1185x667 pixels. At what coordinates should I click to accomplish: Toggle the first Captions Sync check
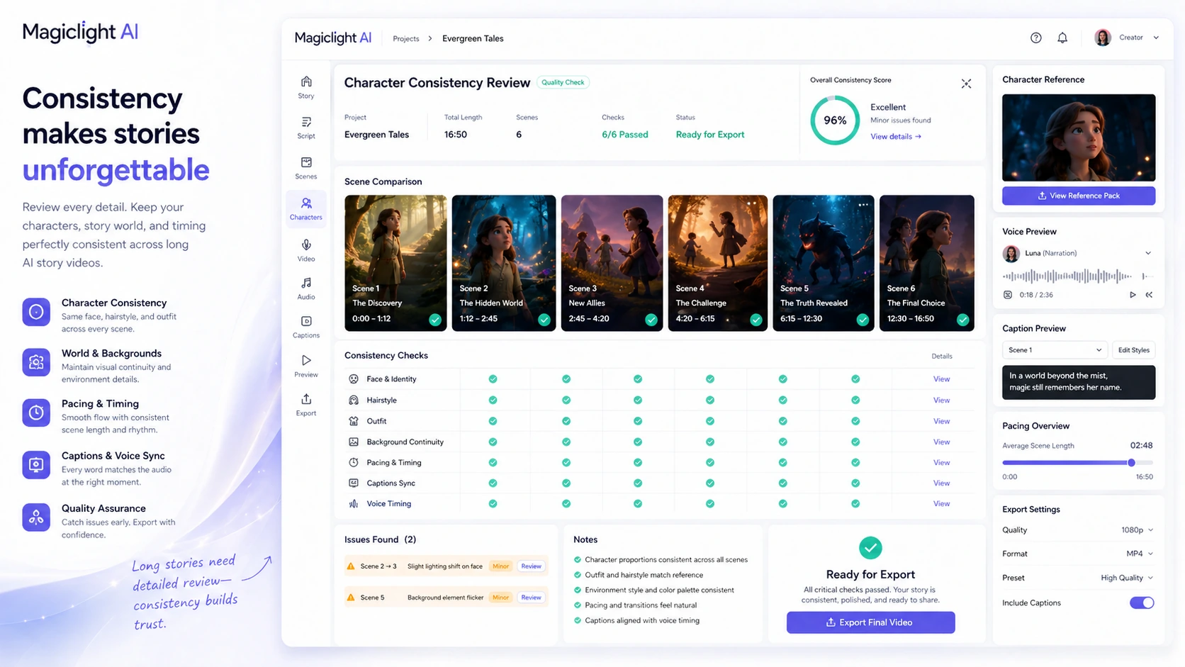coord(493,483)
